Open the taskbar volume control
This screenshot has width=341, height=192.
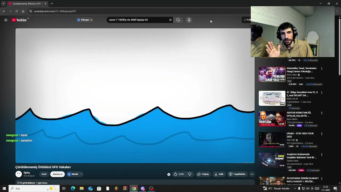308,189
